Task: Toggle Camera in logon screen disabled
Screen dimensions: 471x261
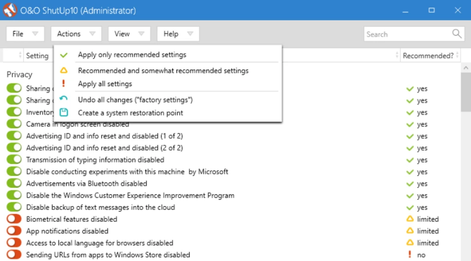Action: click(x=14, y=124)
